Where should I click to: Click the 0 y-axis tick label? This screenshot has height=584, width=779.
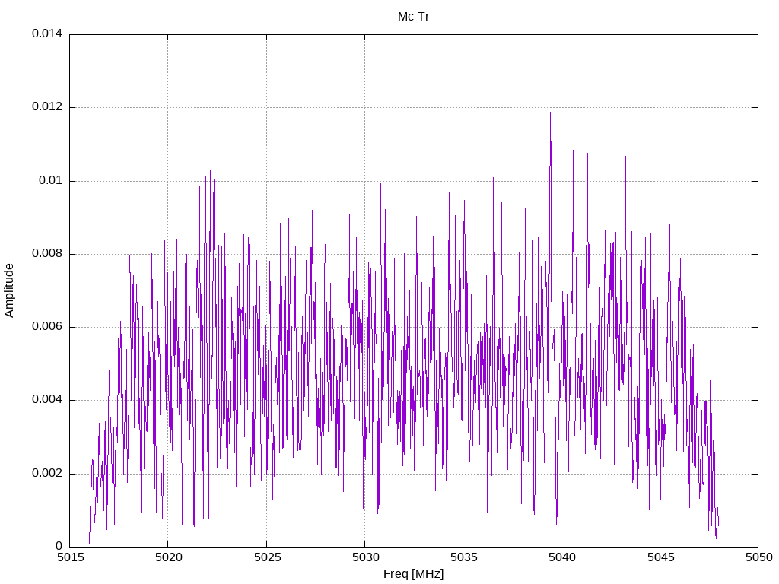59,546
